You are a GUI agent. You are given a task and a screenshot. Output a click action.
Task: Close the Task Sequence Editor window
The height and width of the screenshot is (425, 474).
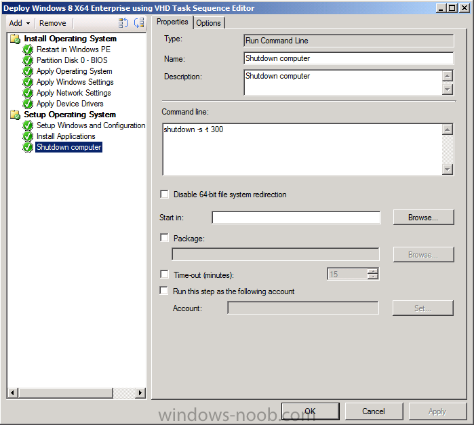(x=465, y=8)
